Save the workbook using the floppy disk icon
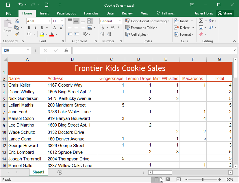The height and width of the screenshot is (183, 239). tap(8, 5)
